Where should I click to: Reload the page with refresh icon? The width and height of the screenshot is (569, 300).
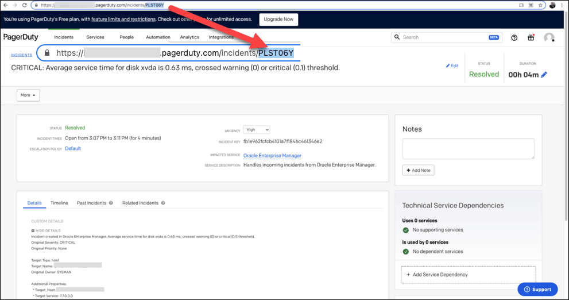(x=24, y=5)
